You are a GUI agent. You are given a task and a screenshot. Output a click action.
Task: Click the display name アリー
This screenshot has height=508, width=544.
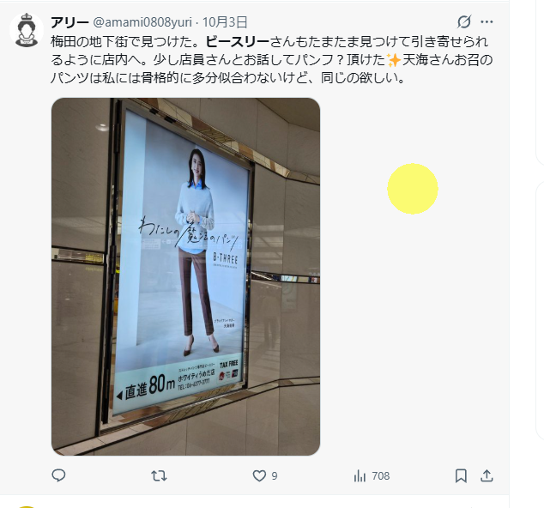70,22
